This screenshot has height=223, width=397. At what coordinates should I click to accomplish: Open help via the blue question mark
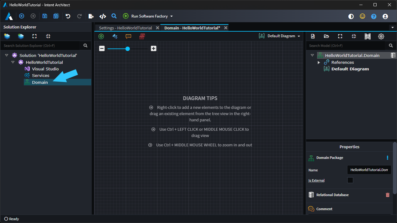(x=374, y=16)
